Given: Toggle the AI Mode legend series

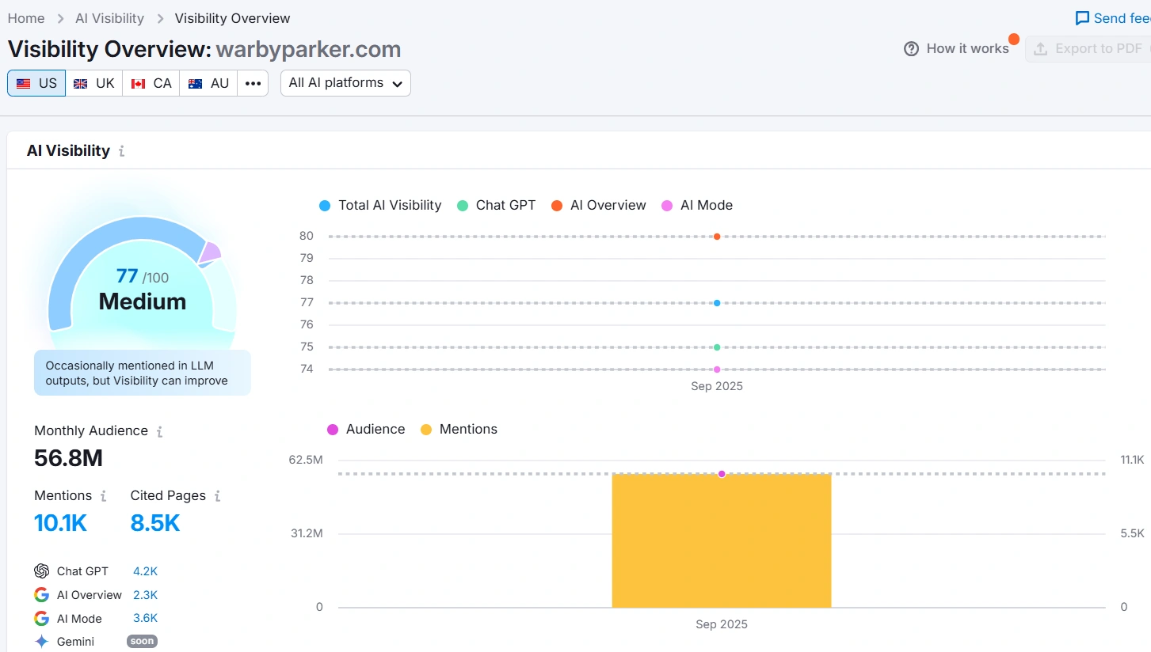Looking at the screenshot, I should tap(697, 206).
